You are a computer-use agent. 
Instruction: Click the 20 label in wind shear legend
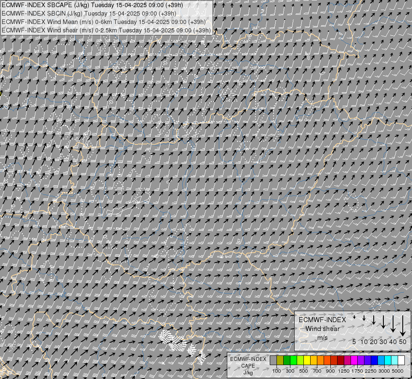point(374,342)
